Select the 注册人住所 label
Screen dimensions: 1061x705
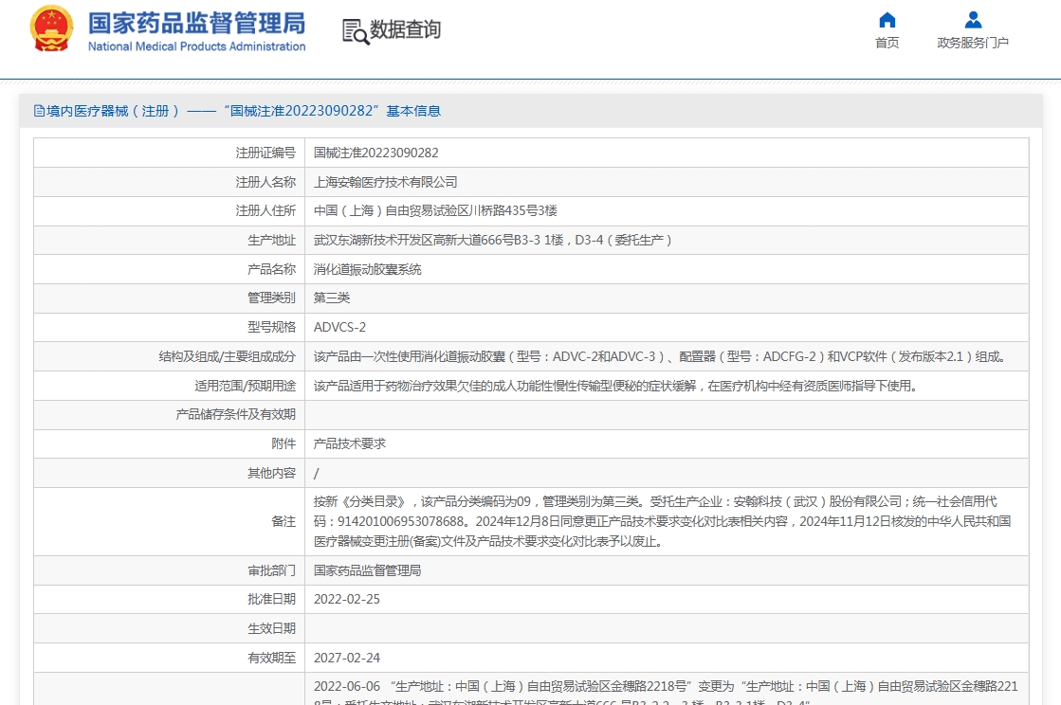pos(265,211)
